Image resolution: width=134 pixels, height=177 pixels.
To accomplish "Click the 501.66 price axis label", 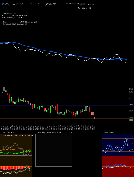I will click(x=131, y=92).
